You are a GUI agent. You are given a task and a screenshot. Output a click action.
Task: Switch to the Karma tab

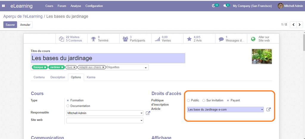pyautogui.click(x=91, y=77)
